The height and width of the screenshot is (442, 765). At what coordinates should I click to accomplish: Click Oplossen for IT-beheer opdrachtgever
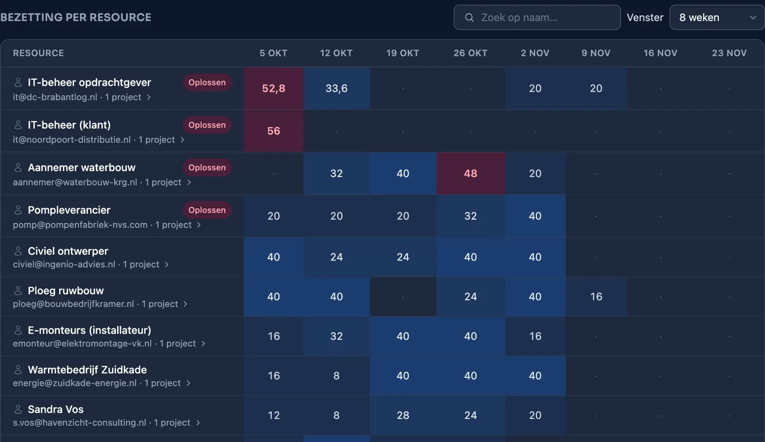click(207, 82)
